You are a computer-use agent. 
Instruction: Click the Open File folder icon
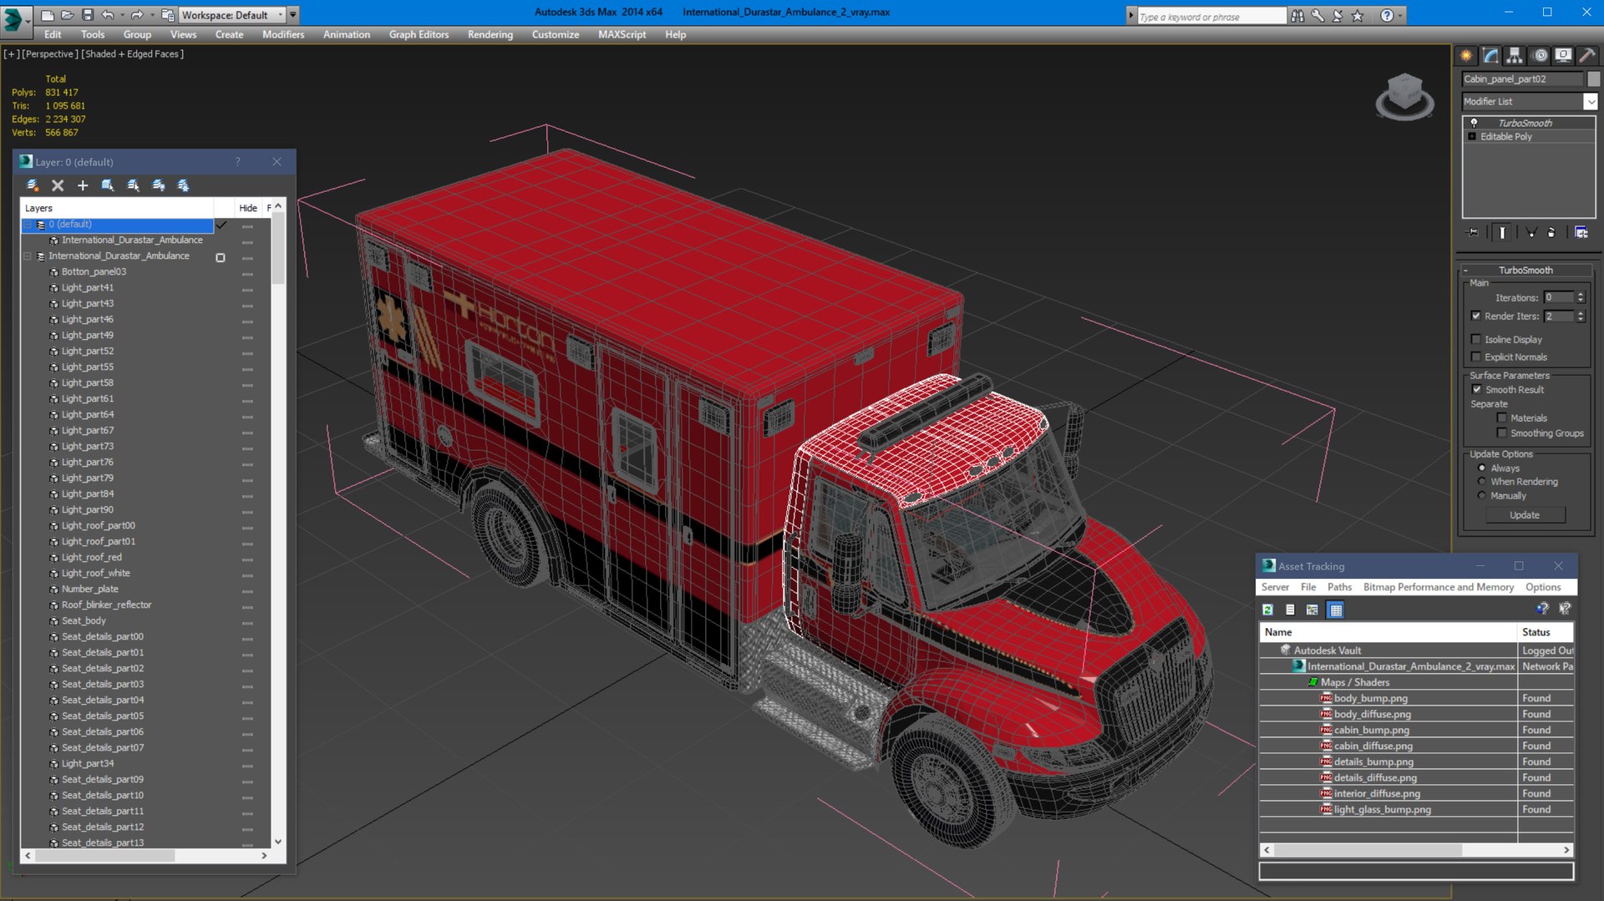tap(68, 15)
